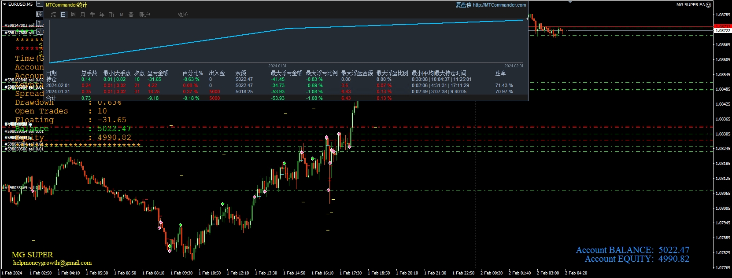Click the minimize panel button beside EURUSD,M5
Screen dimensions: 732x278
[40, 4]
